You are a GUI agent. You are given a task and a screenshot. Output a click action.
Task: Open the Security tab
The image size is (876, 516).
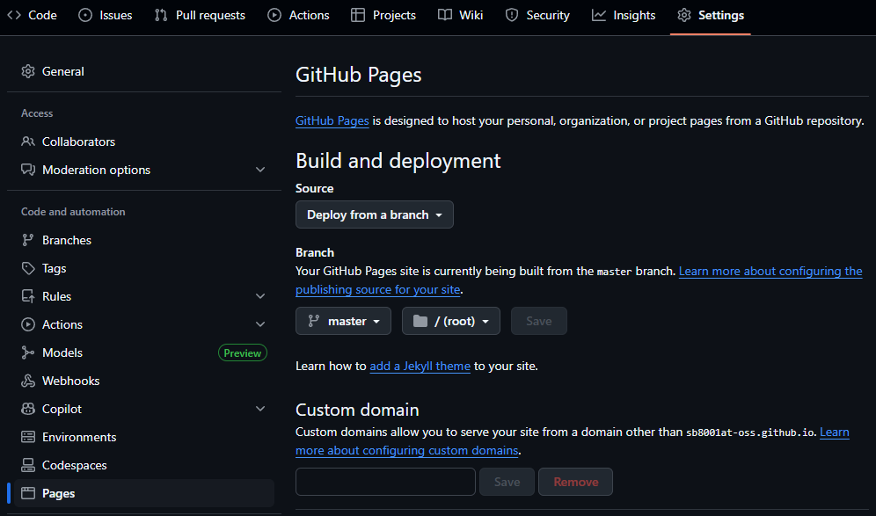[x=537, y=15]
